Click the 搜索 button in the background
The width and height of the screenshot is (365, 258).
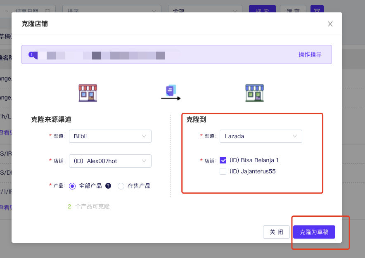tap(262, 10)
